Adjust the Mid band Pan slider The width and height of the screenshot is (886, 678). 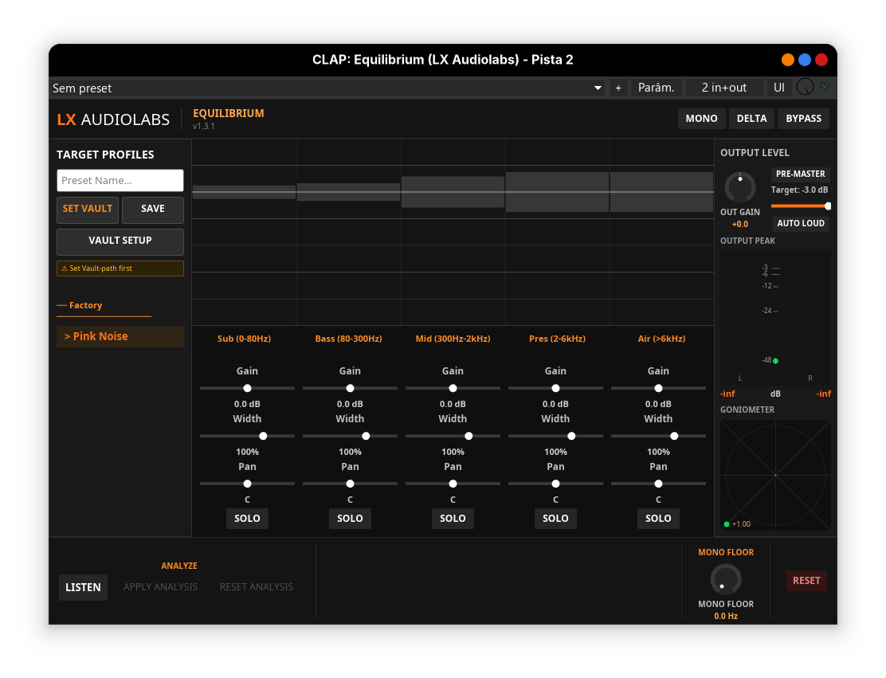453,484
